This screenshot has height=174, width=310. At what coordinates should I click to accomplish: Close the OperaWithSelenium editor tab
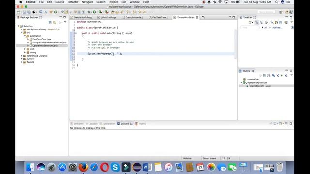[x=197, y=17]
